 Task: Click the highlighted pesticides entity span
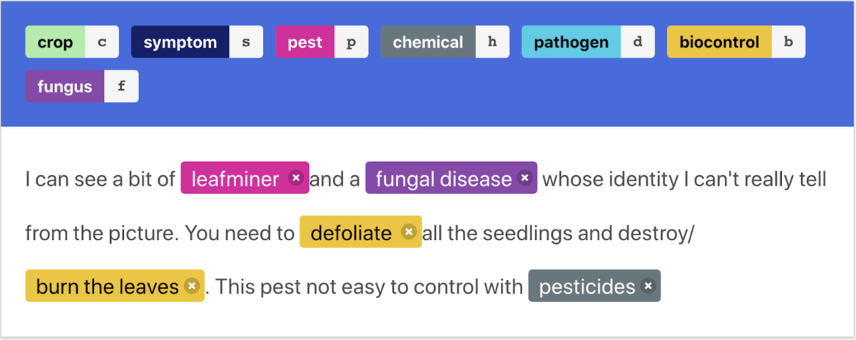(587, 287)
